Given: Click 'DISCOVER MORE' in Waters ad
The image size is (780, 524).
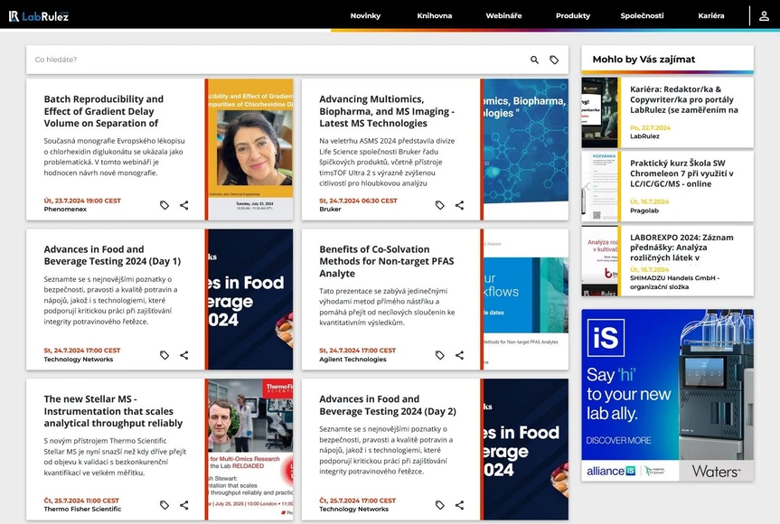Looking at the screenshot, I should 618,441.
